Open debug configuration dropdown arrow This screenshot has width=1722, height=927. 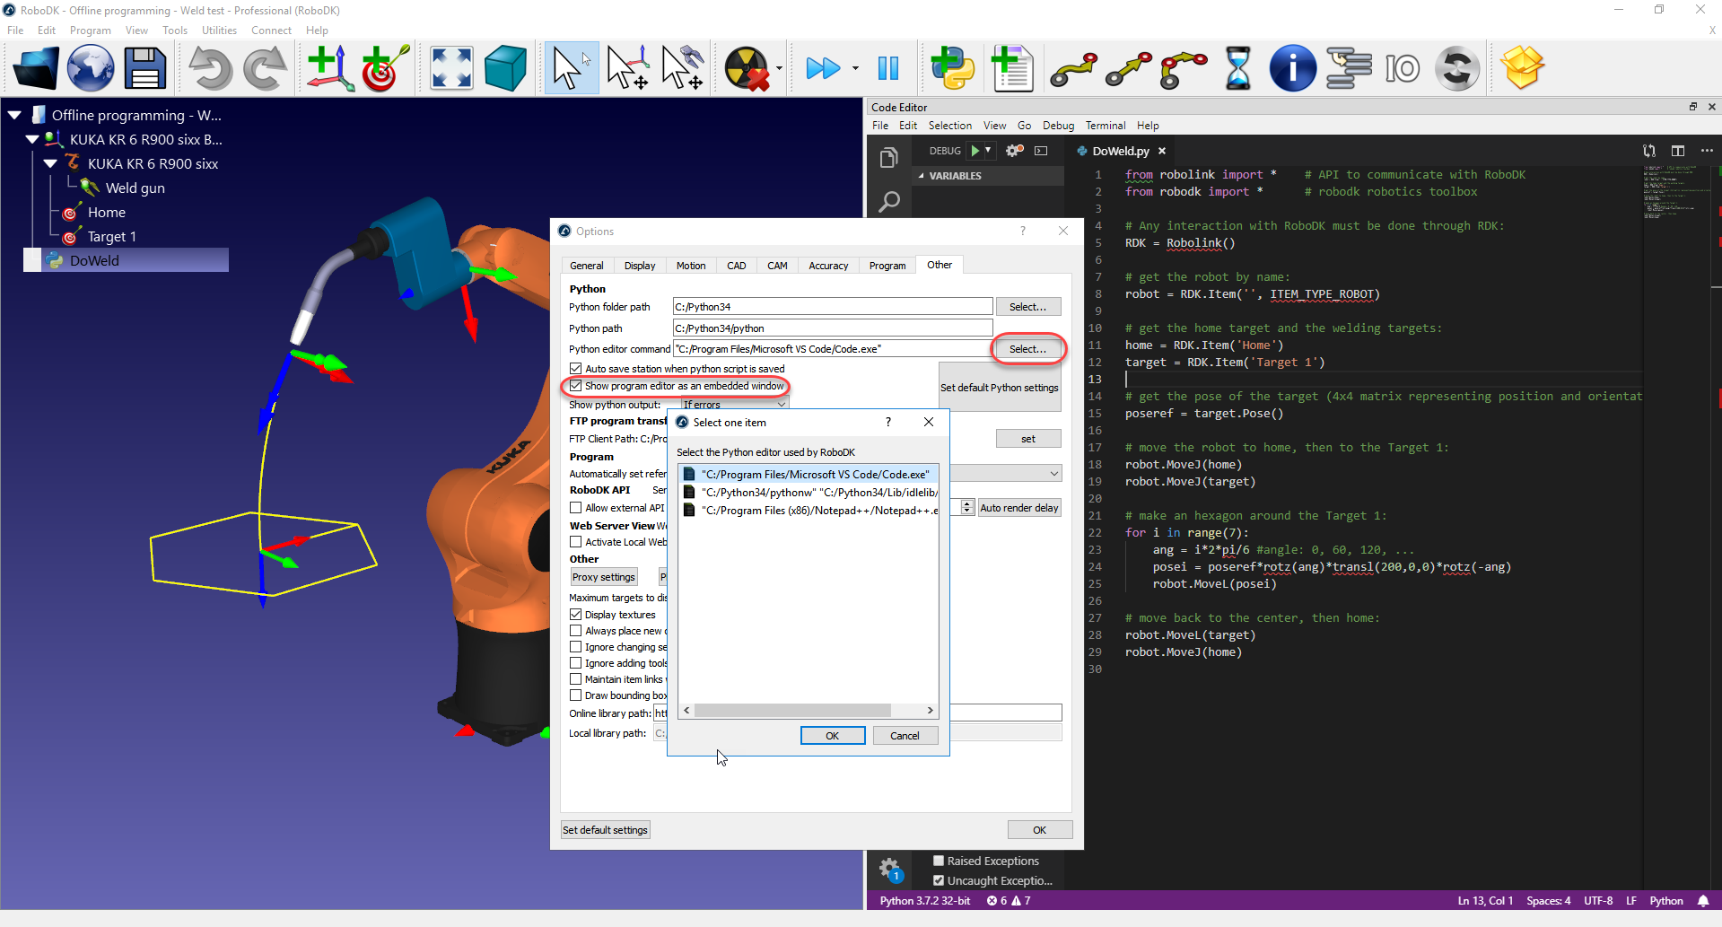pos(988,151)
